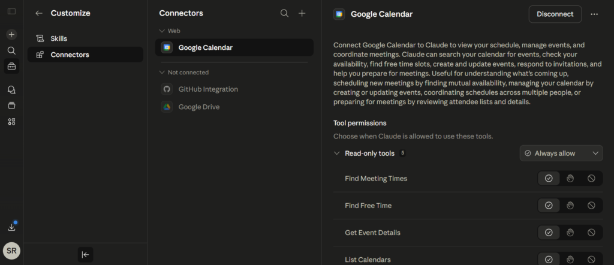
Task: Click the search connectors magnifier icon
Action: [x=285, y=13]
